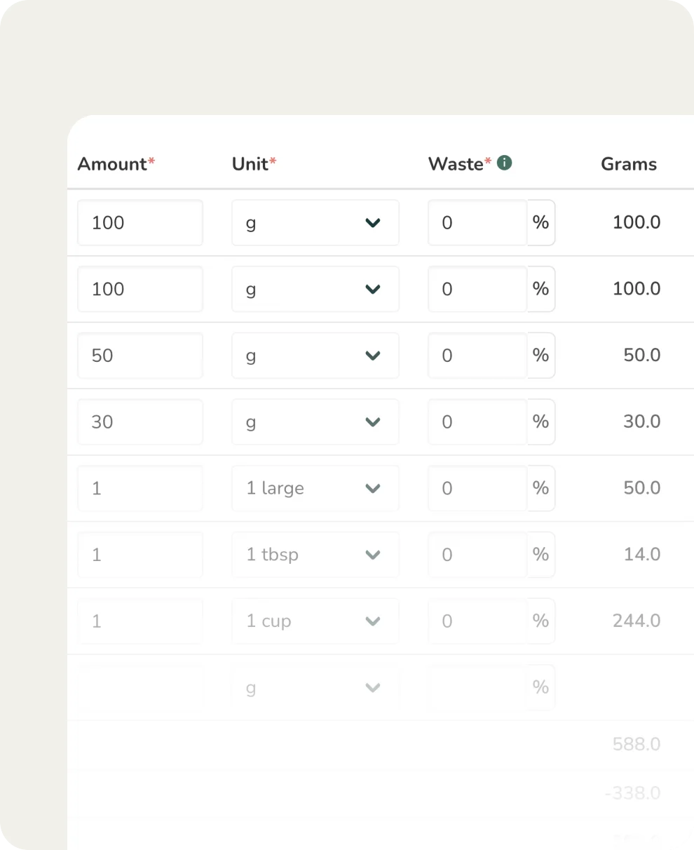Focus the waste percentage field in first row

click(x=477, y=223)
